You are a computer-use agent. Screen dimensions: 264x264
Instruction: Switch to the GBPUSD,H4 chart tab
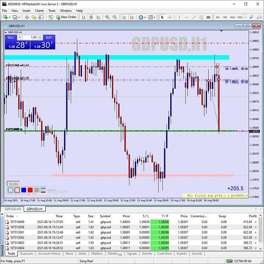[13, 209]
